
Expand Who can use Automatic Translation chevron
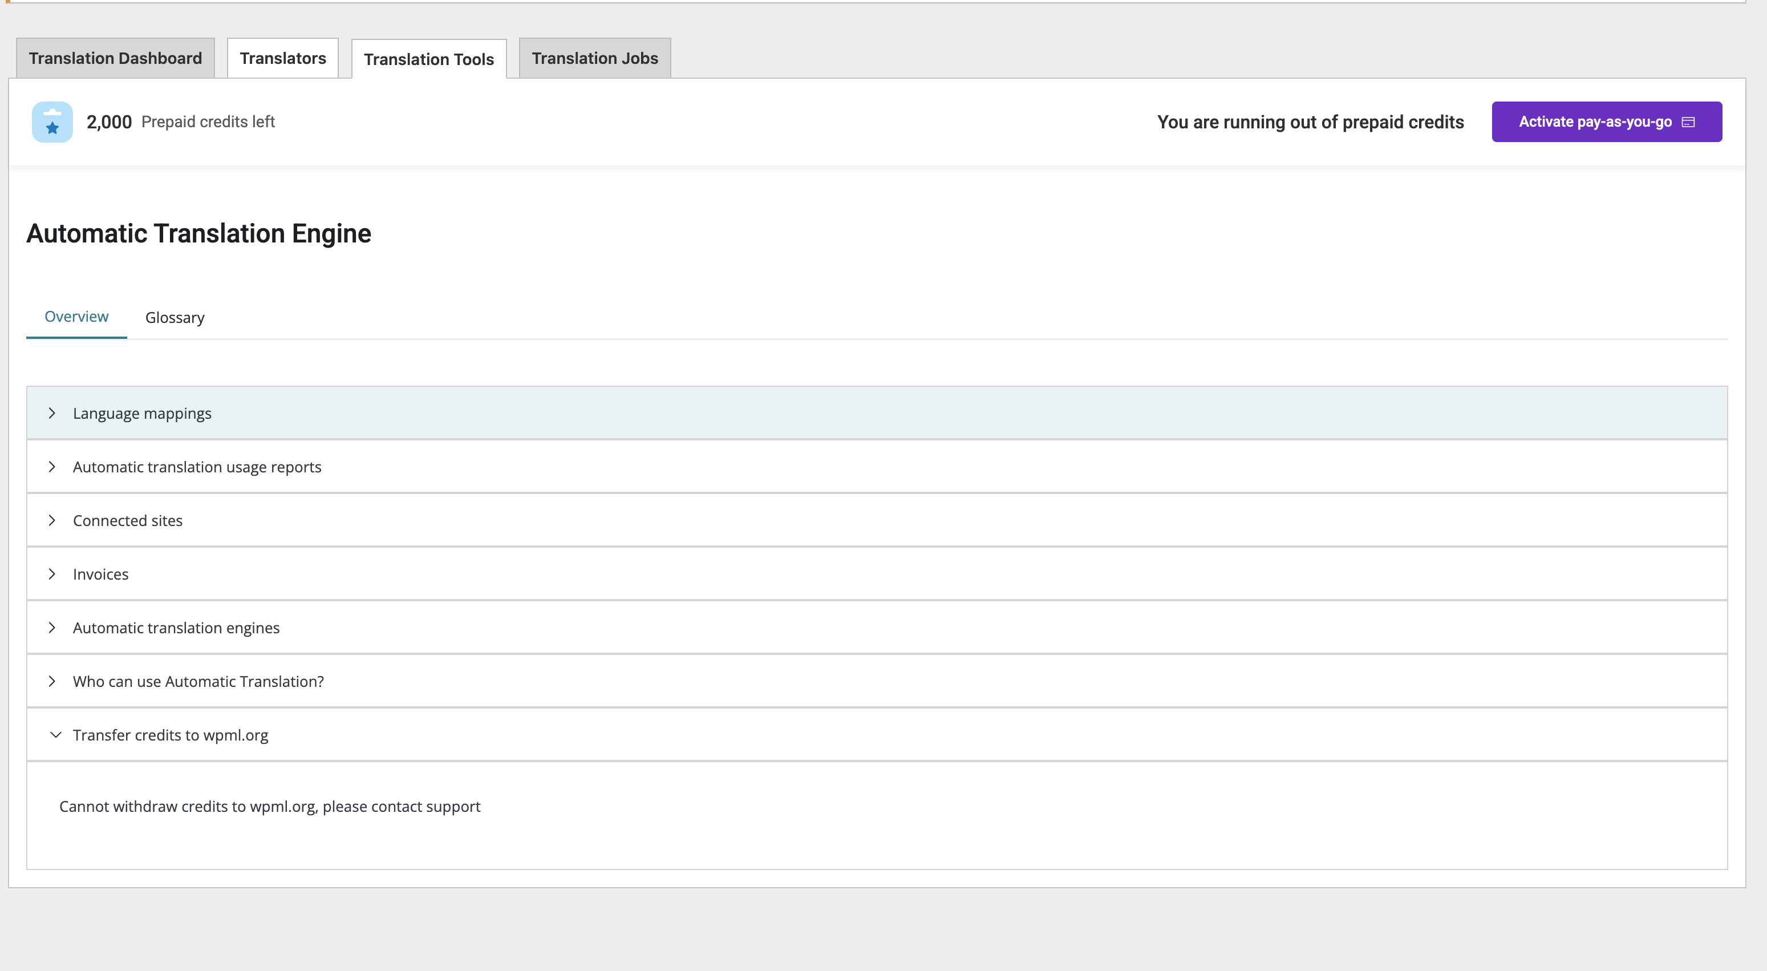[x=52, y=681]
